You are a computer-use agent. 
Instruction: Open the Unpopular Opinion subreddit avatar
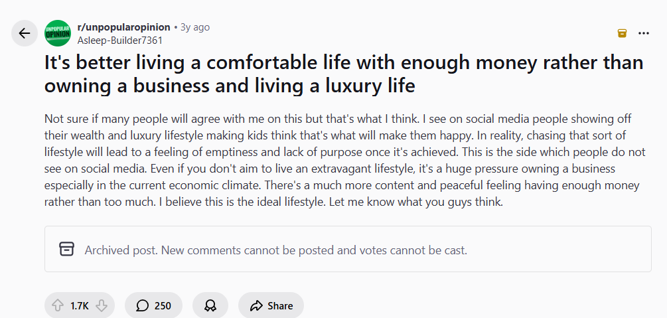[x=58, y=33]
